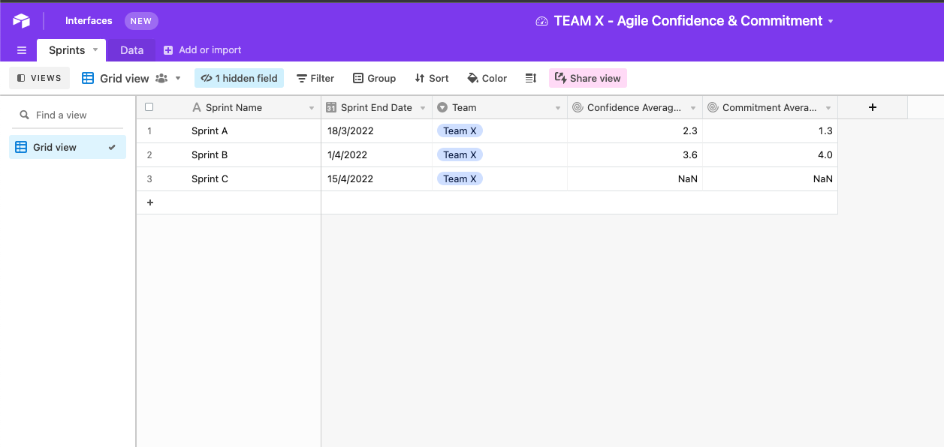944x447 pixels.
Task: Click row number 1
Action: [149, 130]
